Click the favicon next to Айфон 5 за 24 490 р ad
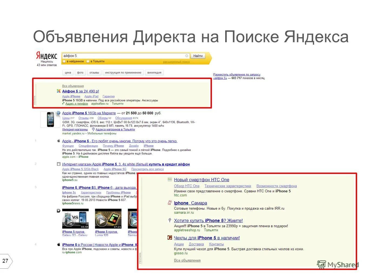This screenshot has width=369, height=277. [59, 91]
